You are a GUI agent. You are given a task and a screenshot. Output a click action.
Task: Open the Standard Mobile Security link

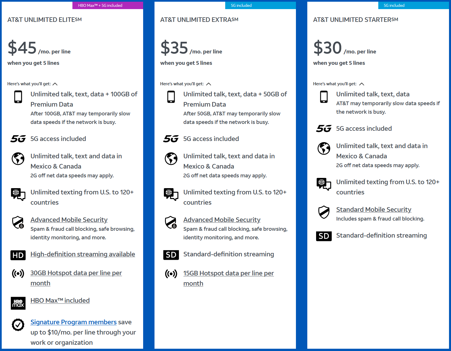(x=374, y=209)
